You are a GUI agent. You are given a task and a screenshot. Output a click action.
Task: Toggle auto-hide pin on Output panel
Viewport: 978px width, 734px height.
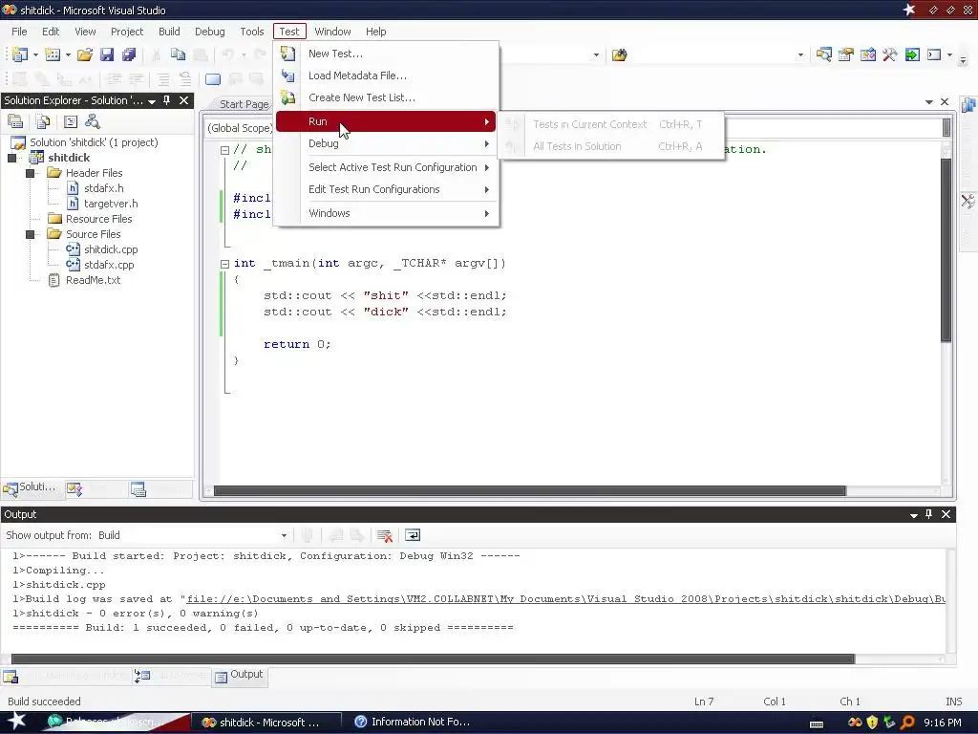click(928, 514)
